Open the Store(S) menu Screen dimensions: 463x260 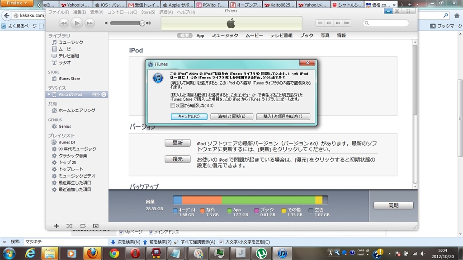coord(148,12)
